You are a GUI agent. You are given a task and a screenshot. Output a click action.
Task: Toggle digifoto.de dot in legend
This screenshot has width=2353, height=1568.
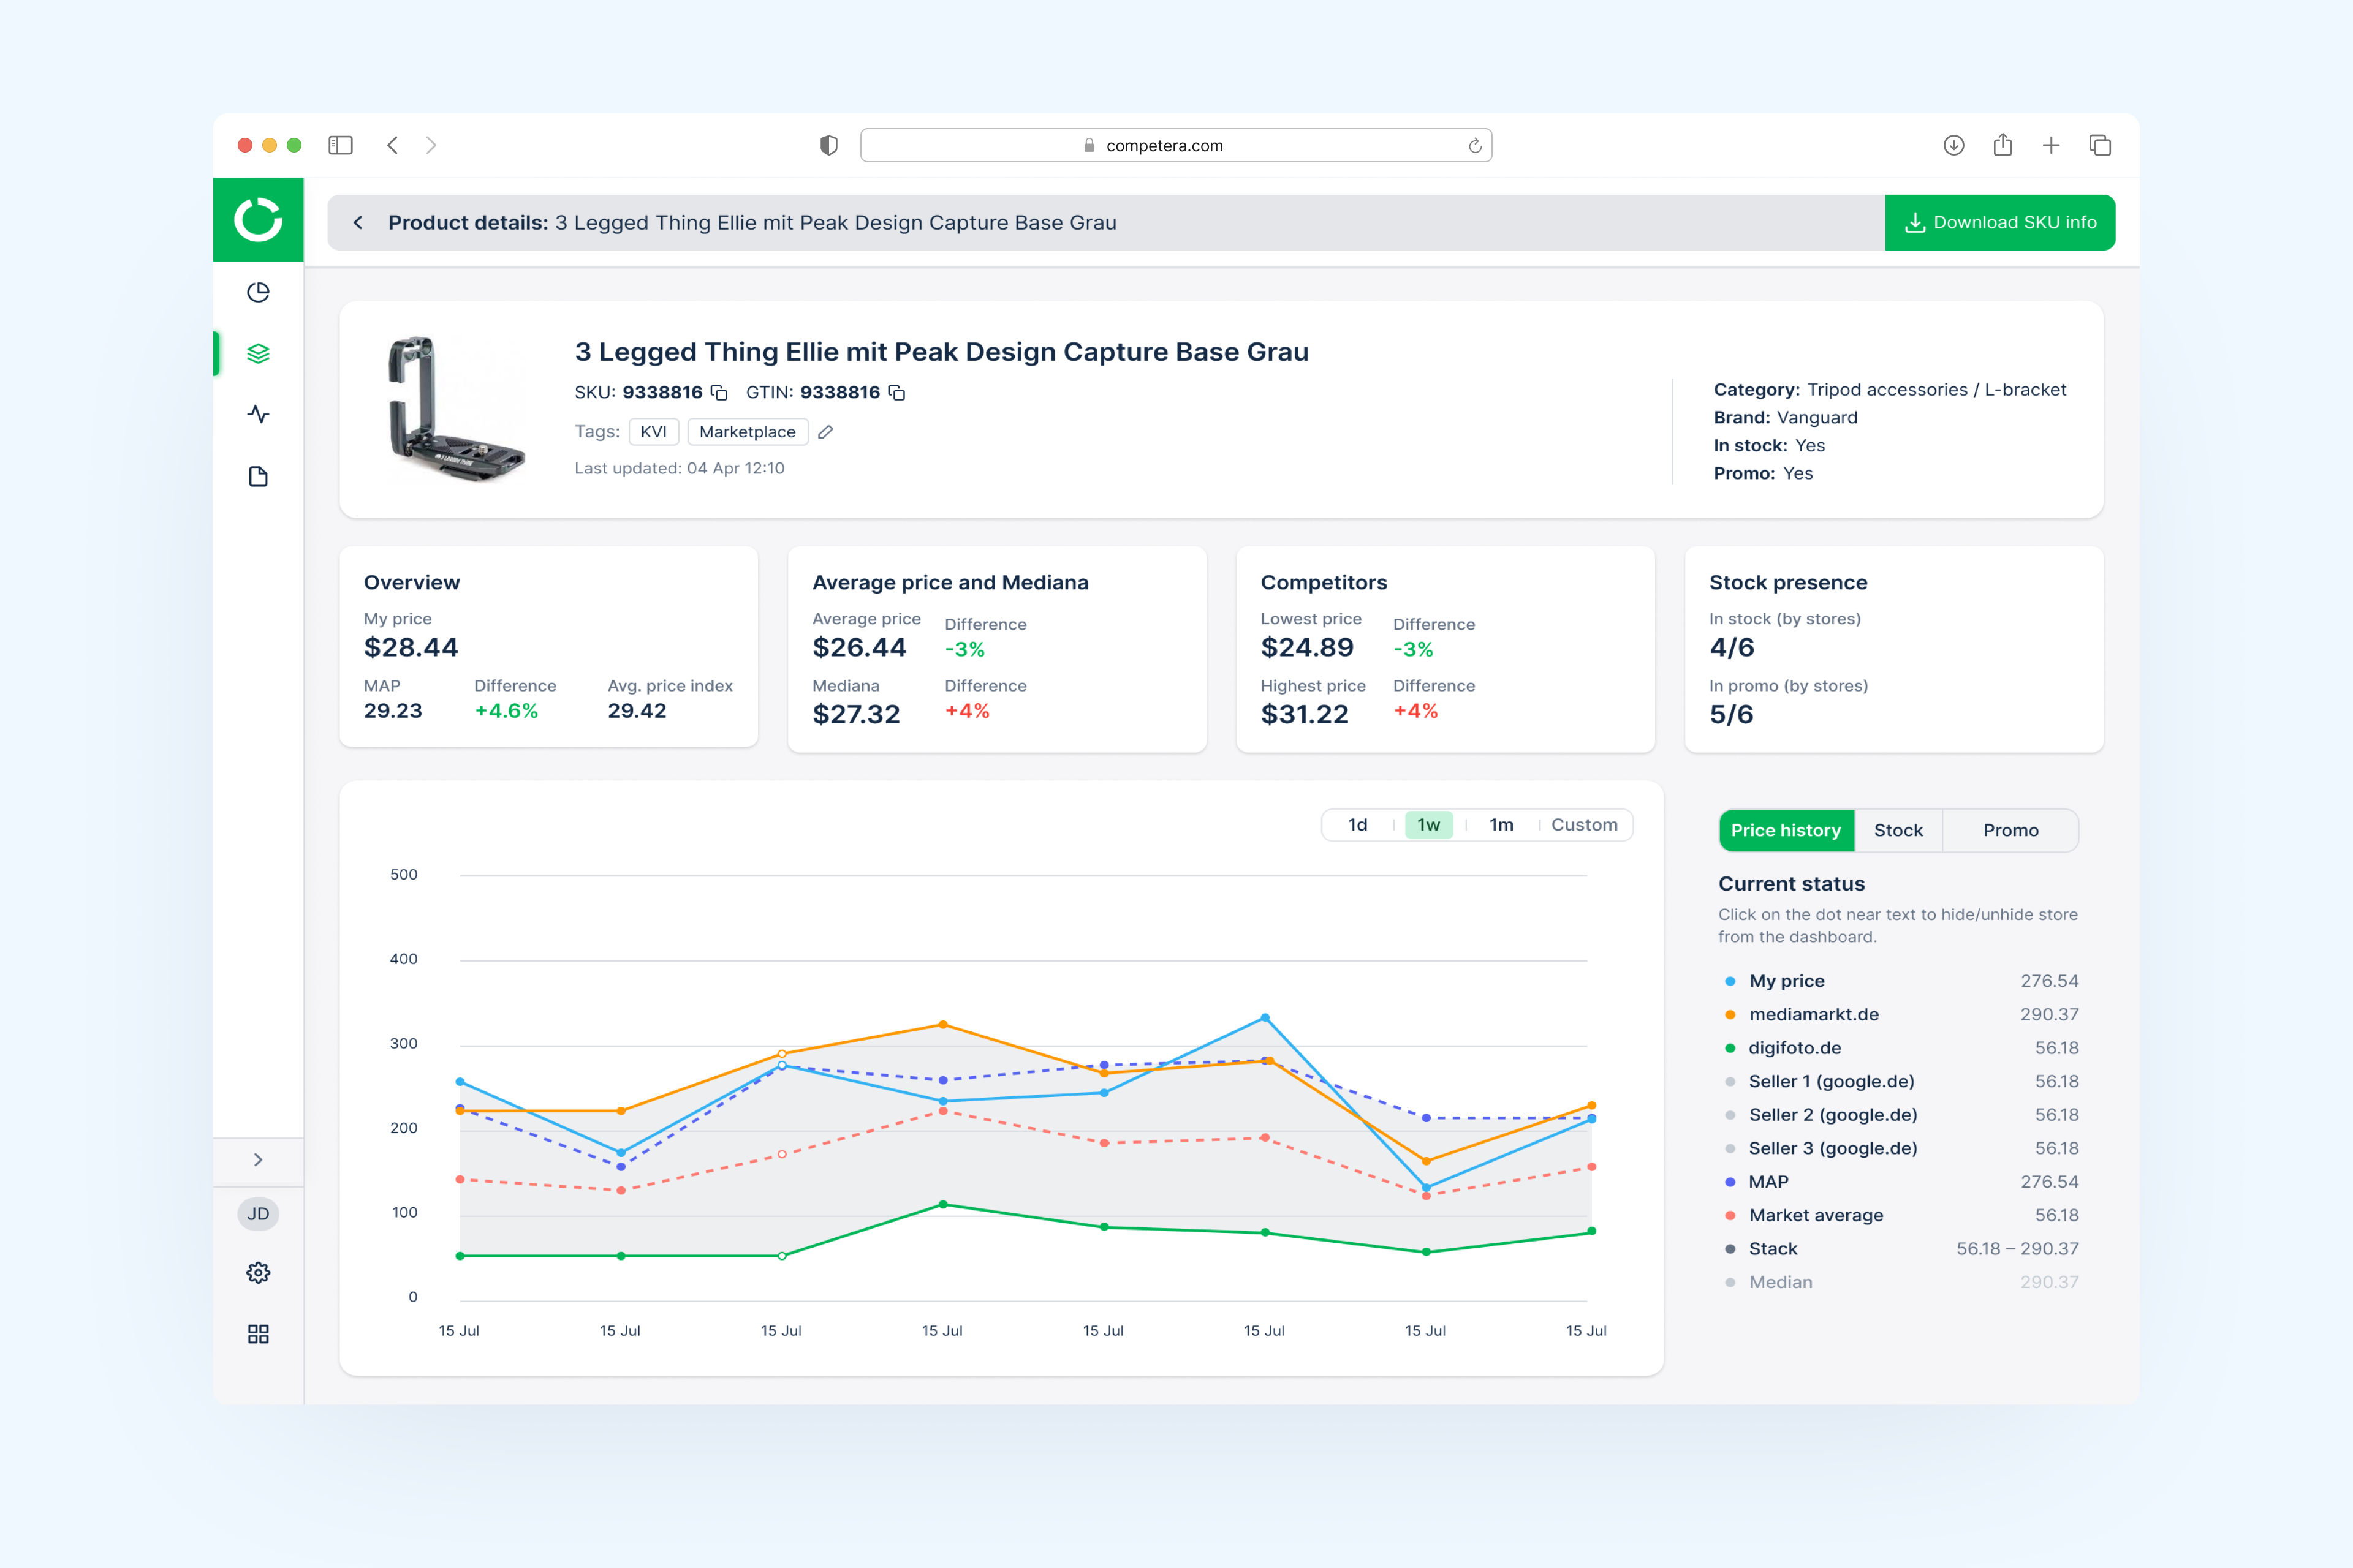1730,1048
